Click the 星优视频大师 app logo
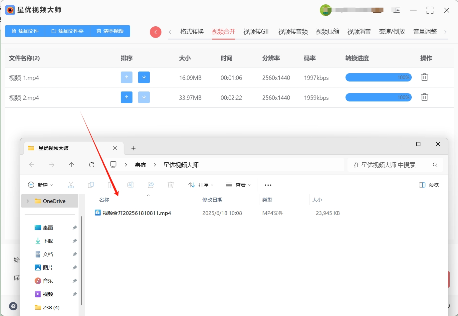The height and width of the screenshot is (316, 458). point(10,10)
